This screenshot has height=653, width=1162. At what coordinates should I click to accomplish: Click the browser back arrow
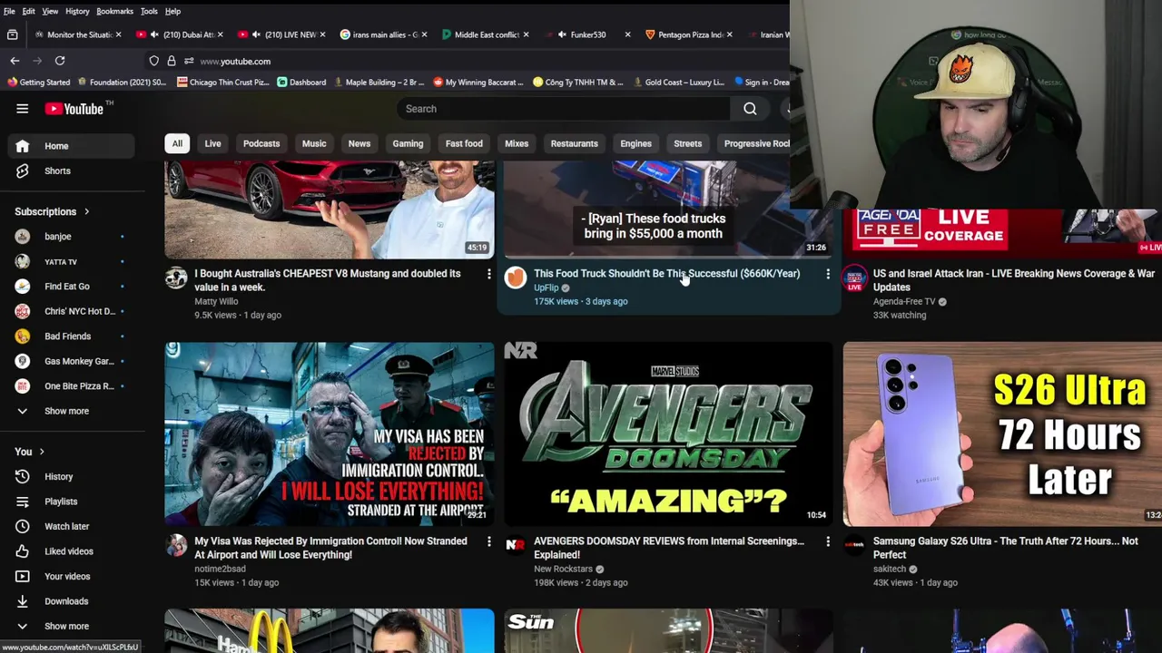point(15,61)
